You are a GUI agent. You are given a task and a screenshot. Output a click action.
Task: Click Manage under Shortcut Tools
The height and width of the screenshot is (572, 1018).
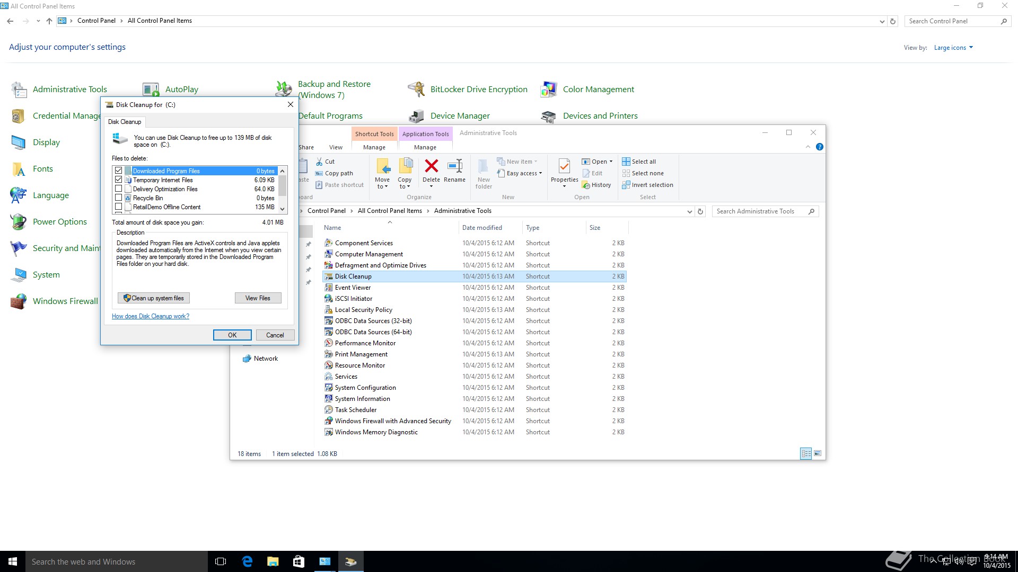[x=374, y=147]
